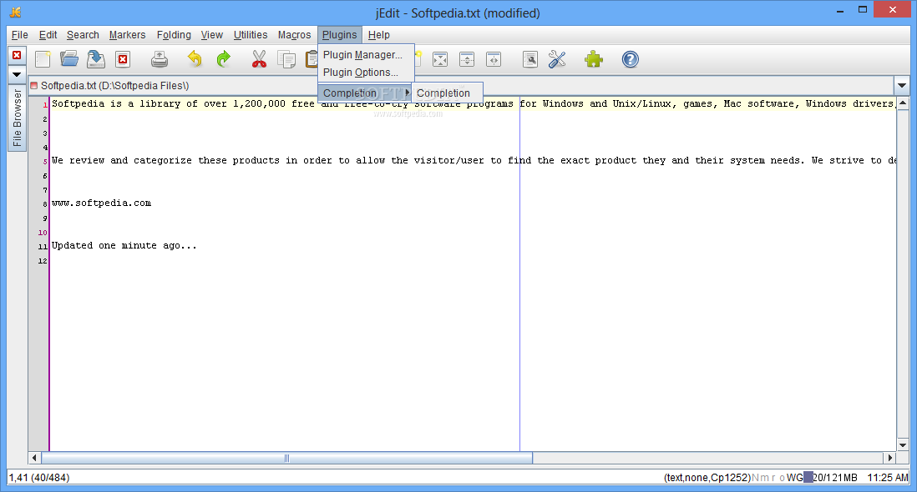Click the Print icon
Screen dimensions: 917x492
[x=159, y=59]
